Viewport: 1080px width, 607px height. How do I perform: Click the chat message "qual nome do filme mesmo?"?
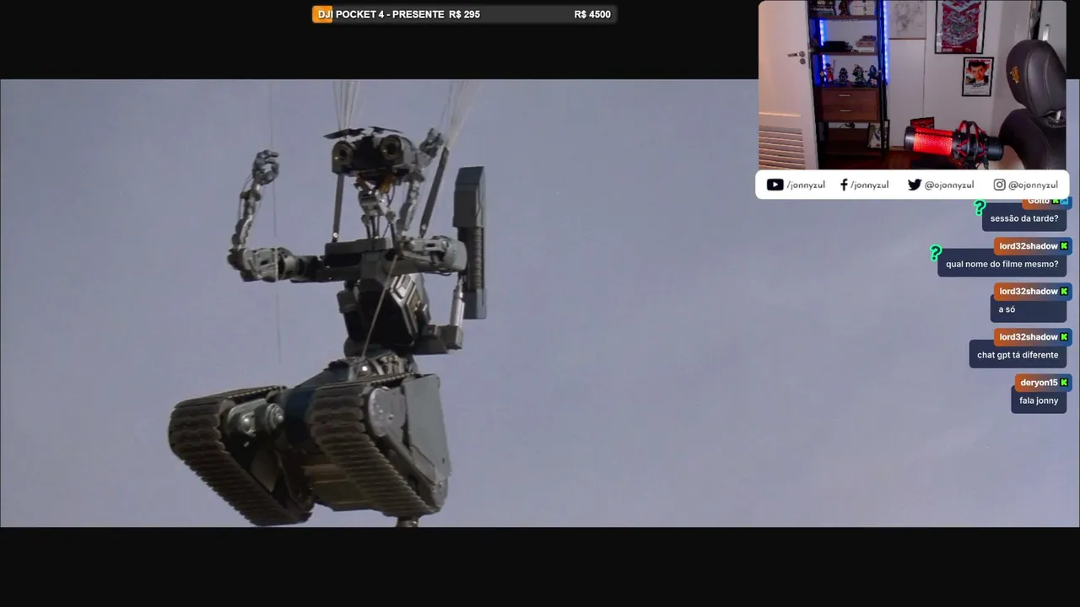(1002, 264)
